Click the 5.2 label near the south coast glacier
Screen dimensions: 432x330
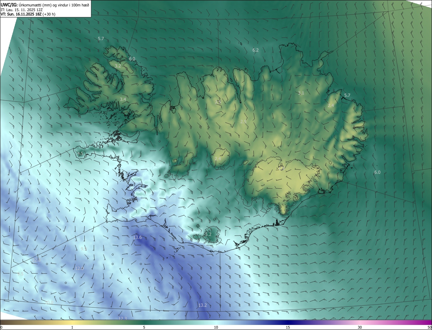click(x=208, y=234)
